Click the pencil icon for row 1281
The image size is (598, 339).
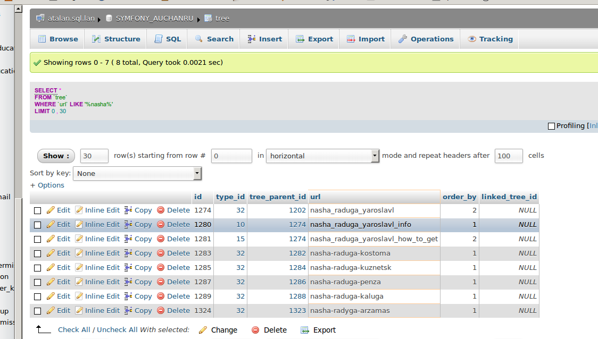51,239
